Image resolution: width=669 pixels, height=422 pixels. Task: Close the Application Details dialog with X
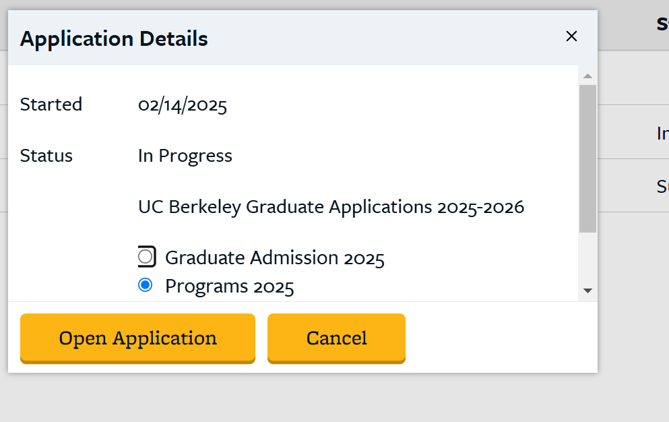point(571,36)
